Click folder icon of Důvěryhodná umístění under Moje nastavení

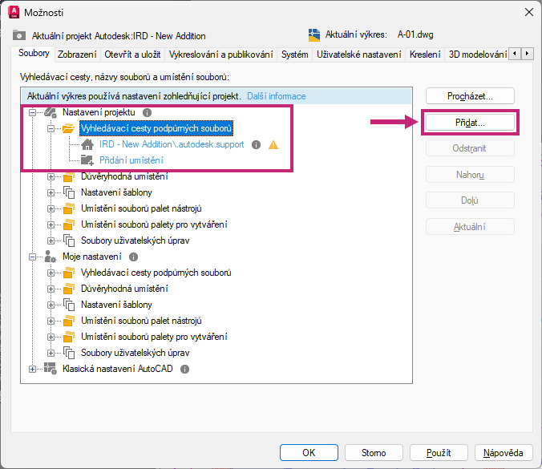69,289
